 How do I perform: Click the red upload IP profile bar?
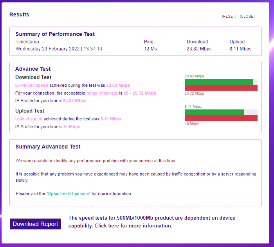point(221,118)
